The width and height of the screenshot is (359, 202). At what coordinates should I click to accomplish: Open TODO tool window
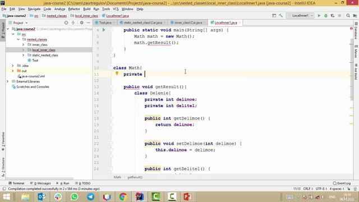(x=82, y=183)
